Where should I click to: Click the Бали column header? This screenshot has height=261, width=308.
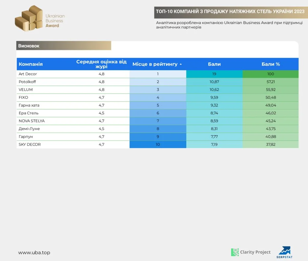point(214,64)
